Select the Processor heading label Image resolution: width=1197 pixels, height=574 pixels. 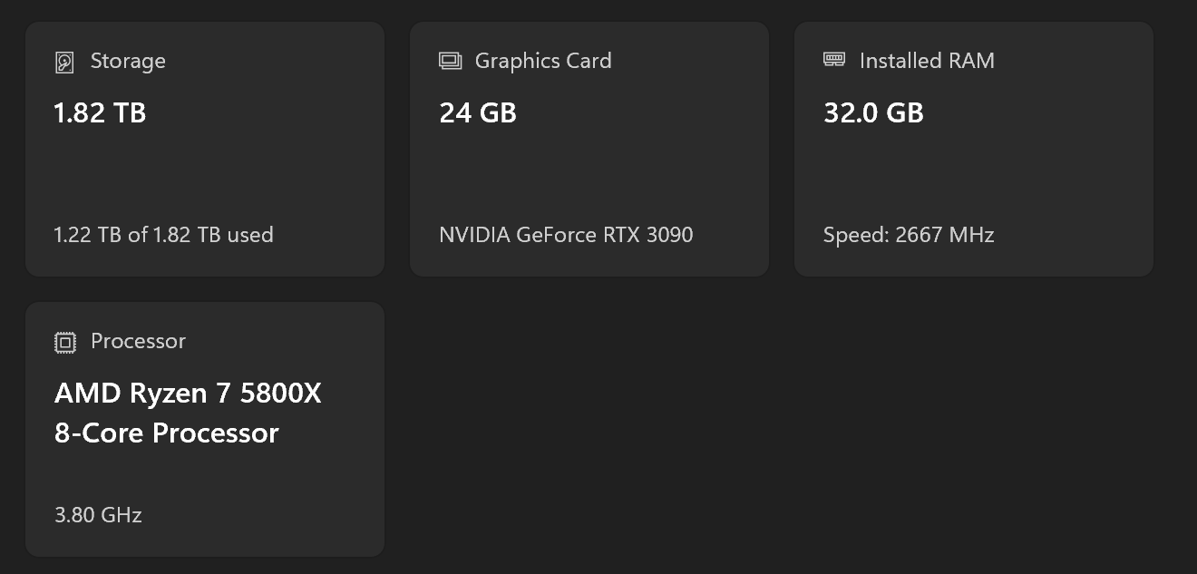tap(138, 341)
